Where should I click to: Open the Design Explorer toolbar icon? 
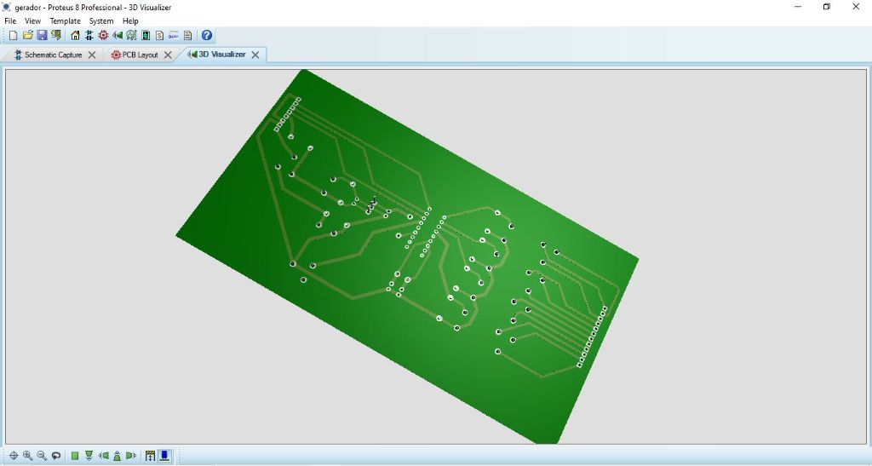click(x=146, y=36)
